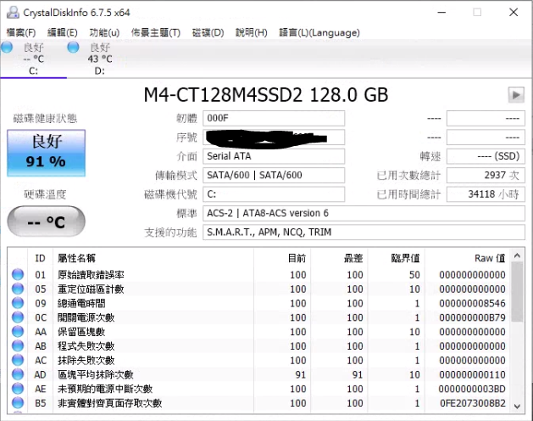The width and height of the screenshot is (533, 421).
Task: Click the interface field Serial ATA
Action: pyautogui.click(x=274, y=156)
